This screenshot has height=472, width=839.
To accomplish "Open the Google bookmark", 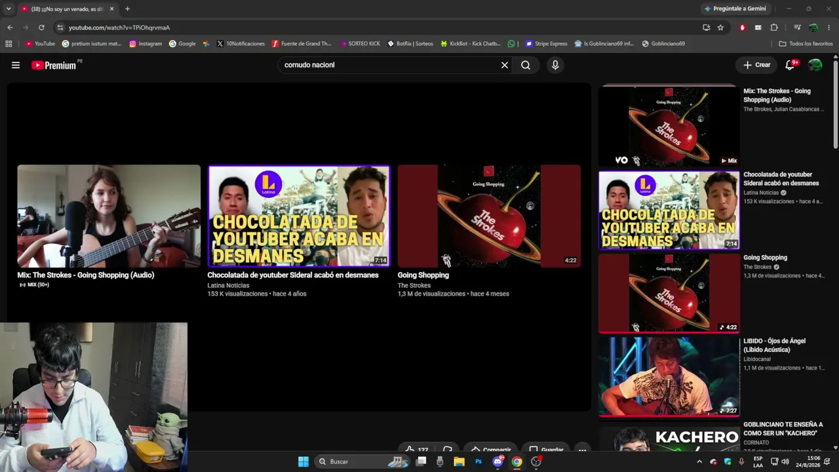I will pos(182,44).
